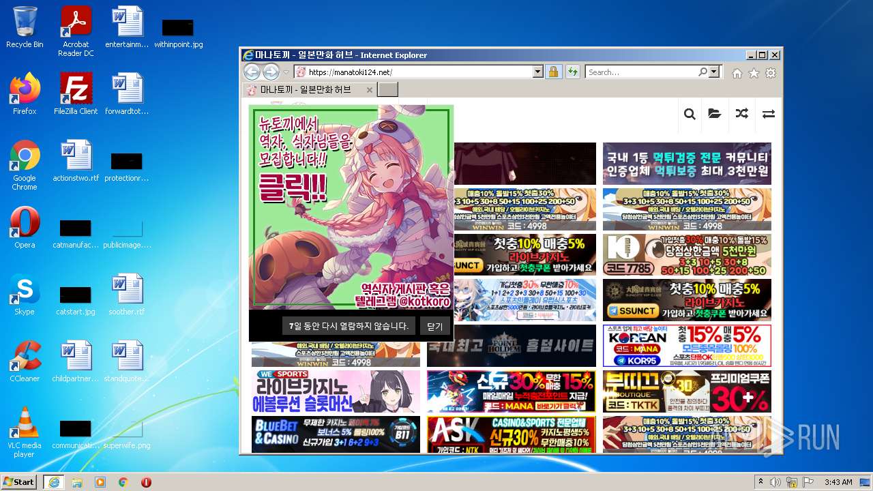Click the magnifier search icon in IE toolbar
The height and width of the screenshot is (491, 873).
pos(702,72)
